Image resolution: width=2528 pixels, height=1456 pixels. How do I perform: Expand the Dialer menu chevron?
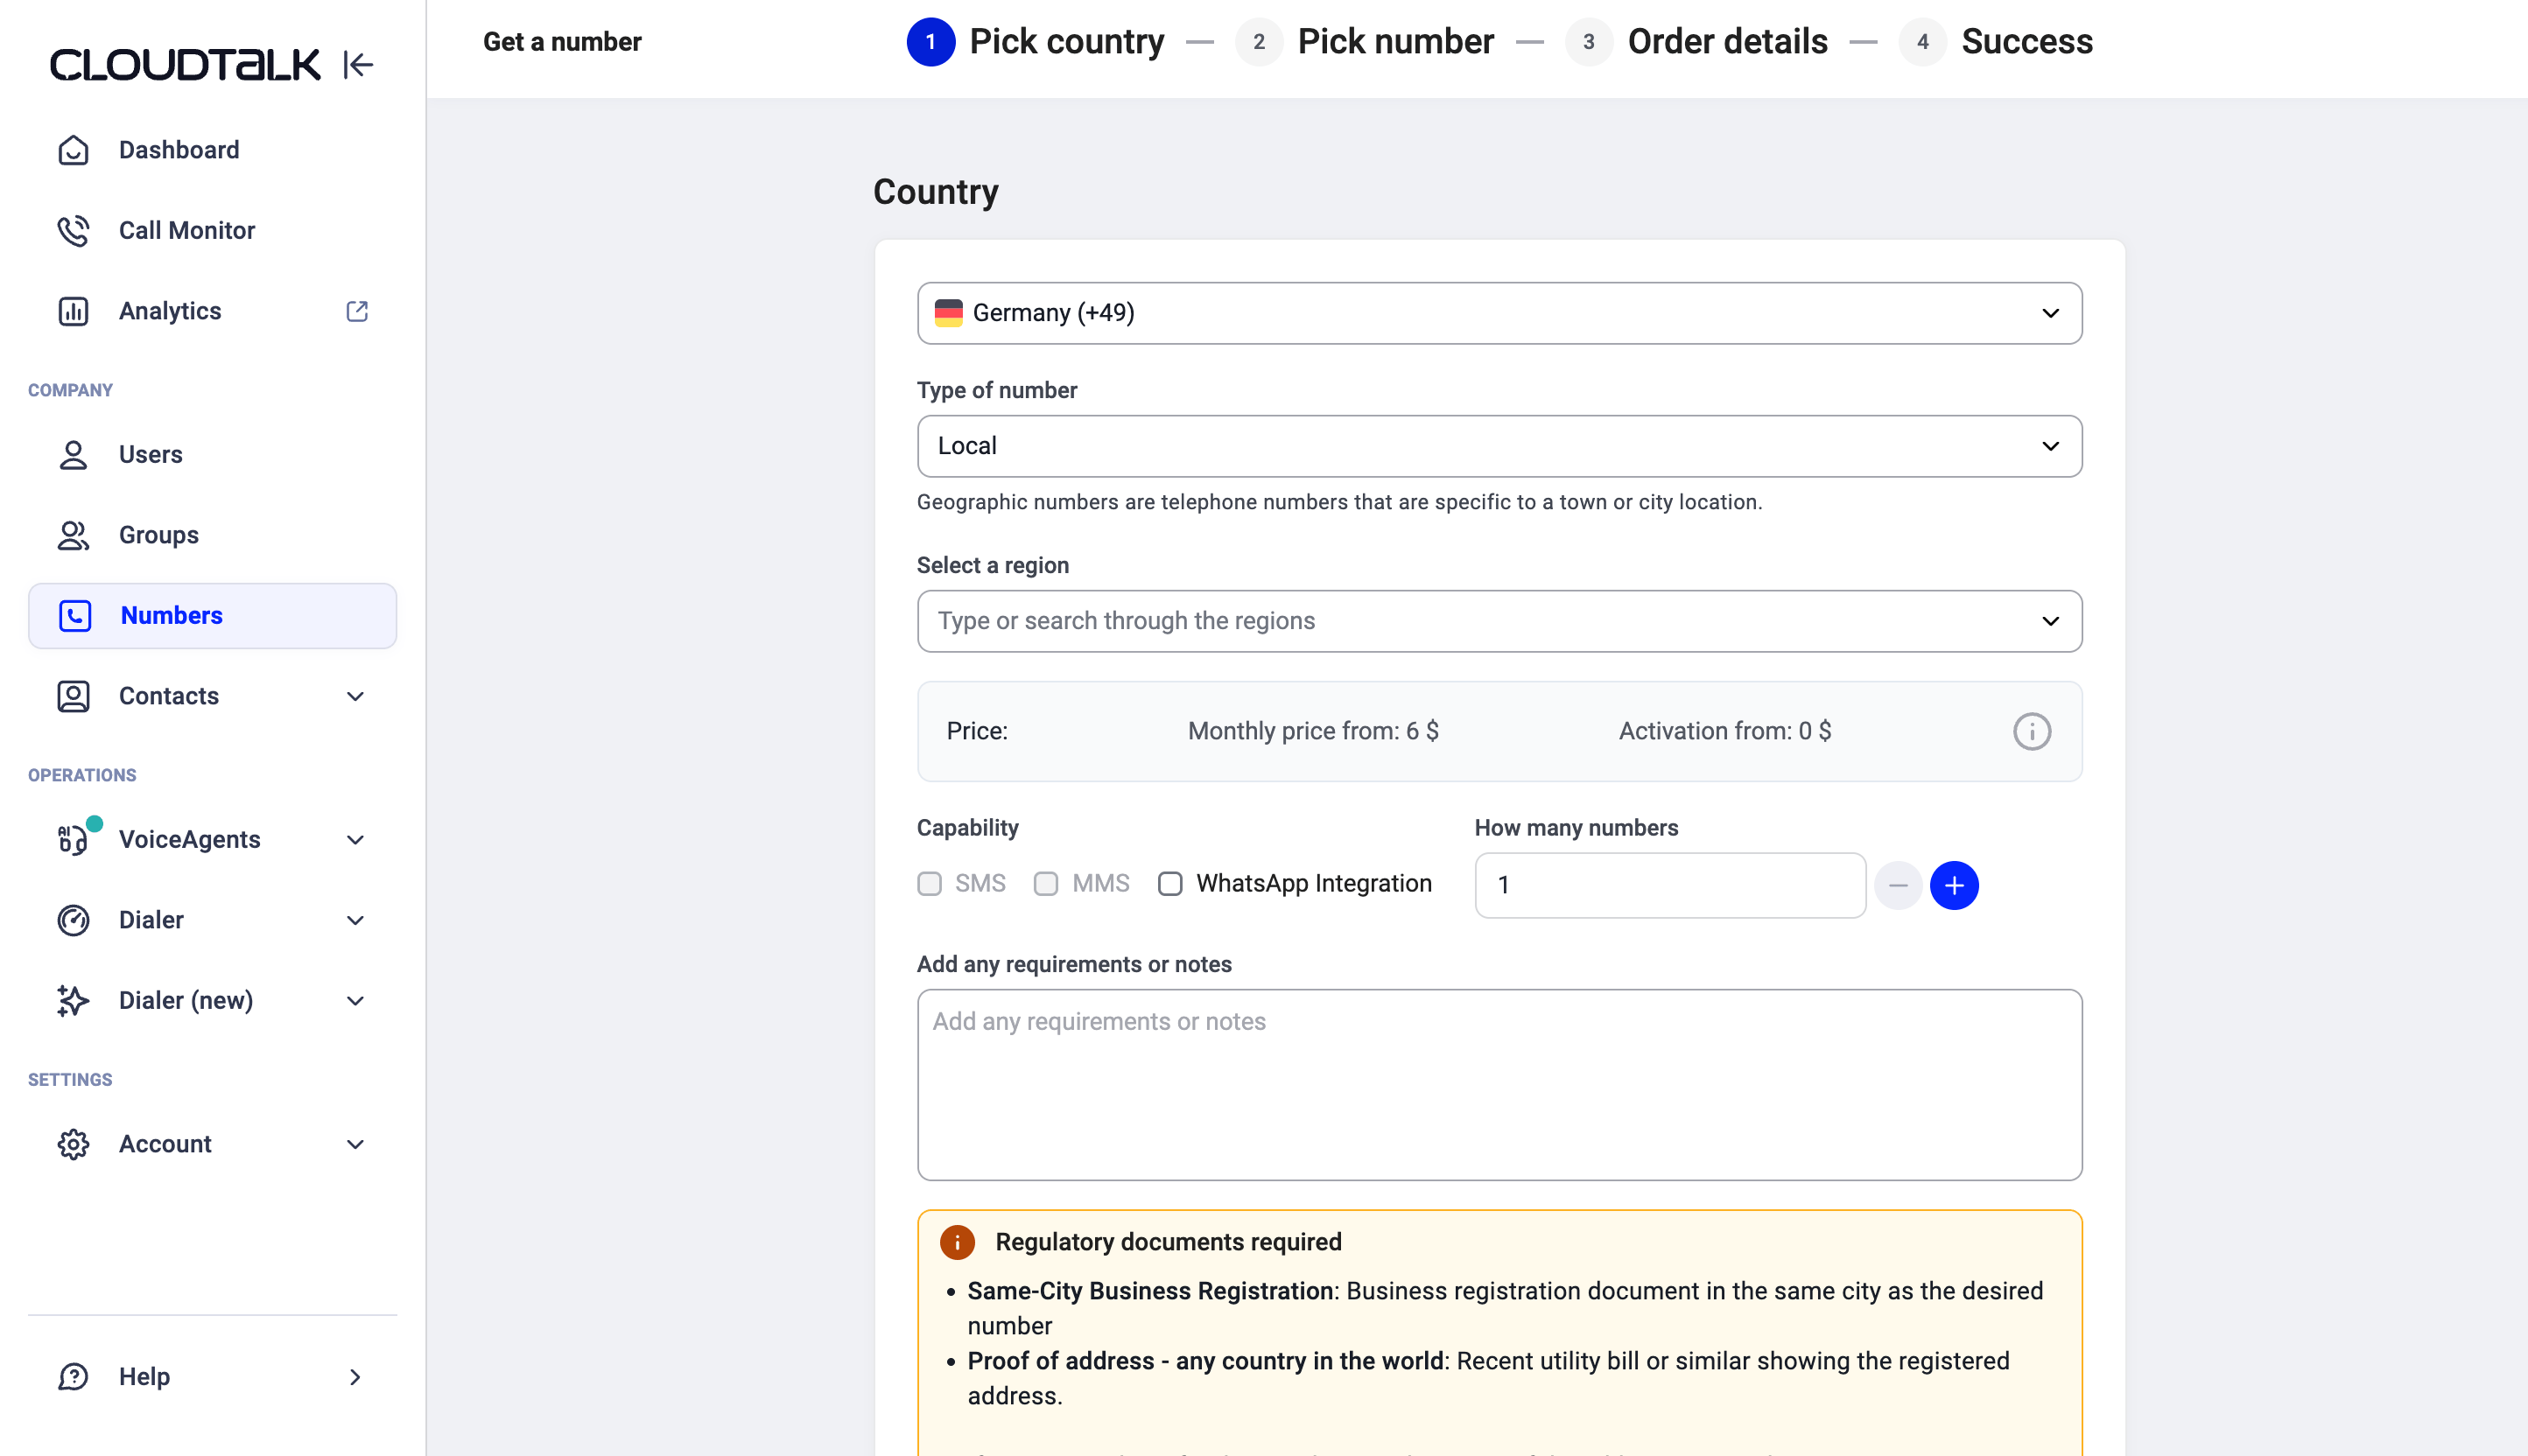pyautogui.click(x=355, y=920)
